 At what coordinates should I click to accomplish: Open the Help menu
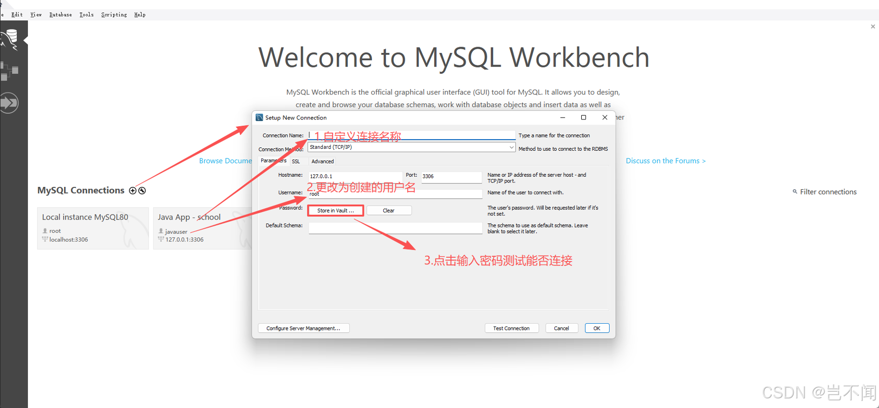tap(140, 14)
